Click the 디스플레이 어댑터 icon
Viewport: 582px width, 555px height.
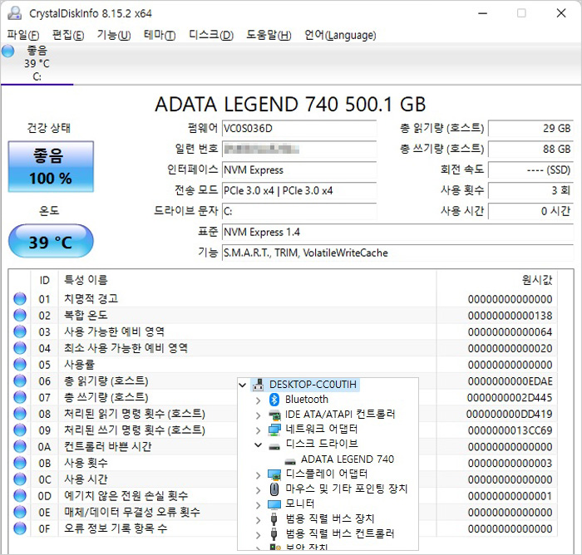click(x=274, y=474)
